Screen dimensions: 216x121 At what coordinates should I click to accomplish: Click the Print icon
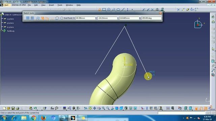(18, 108)
